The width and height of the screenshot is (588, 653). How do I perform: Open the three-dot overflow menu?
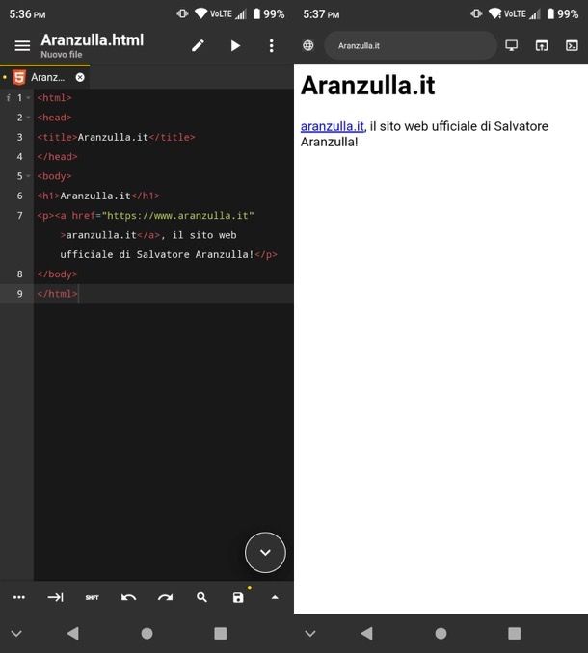pyautogui.click(x=271, y=46)
